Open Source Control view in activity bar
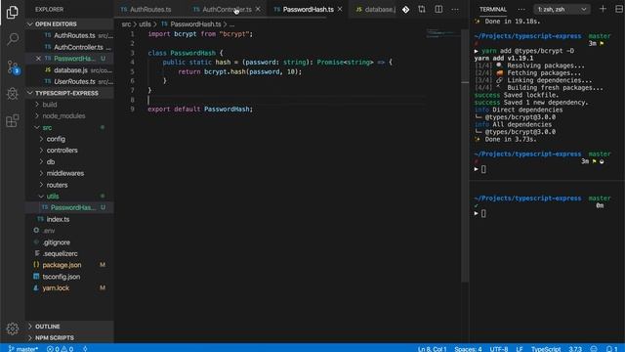 (13, 67)
